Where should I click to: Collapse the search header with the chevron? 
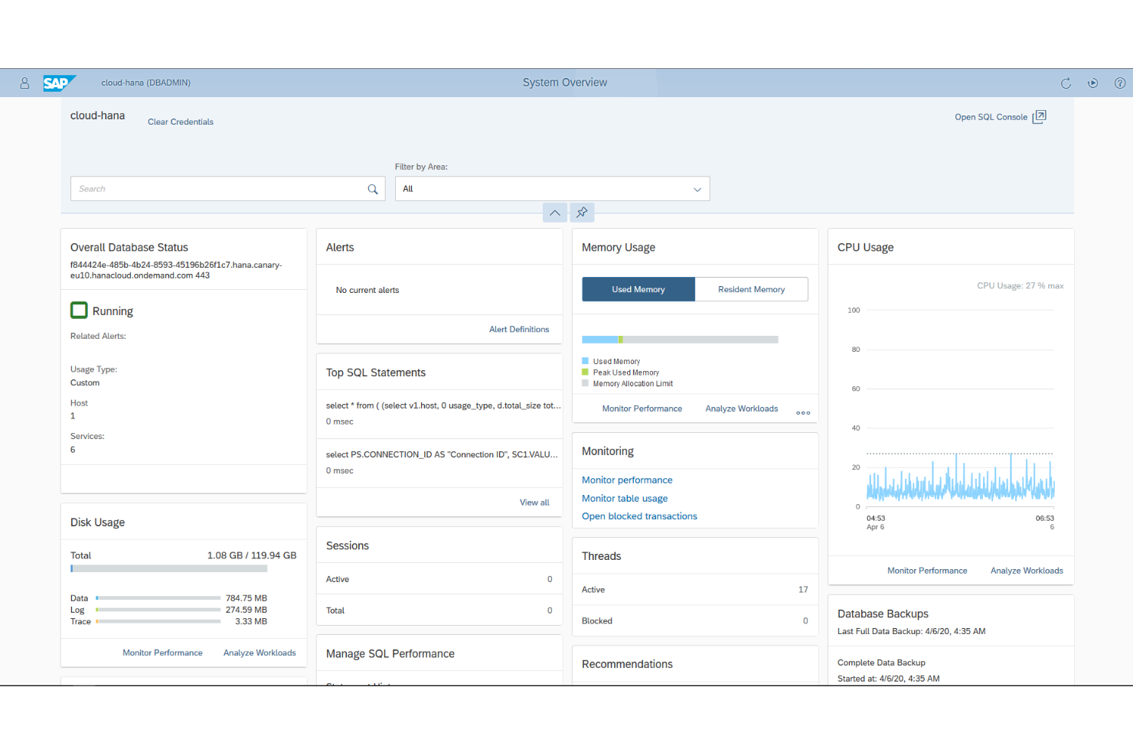(x=554, y=213)
